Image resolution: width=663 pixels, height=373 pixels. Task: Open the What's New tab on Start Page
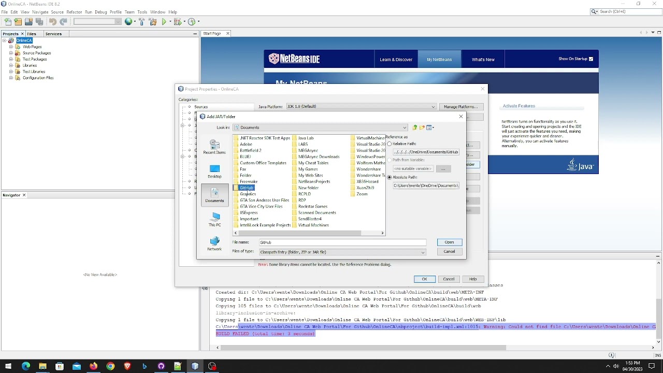point(483,60)
